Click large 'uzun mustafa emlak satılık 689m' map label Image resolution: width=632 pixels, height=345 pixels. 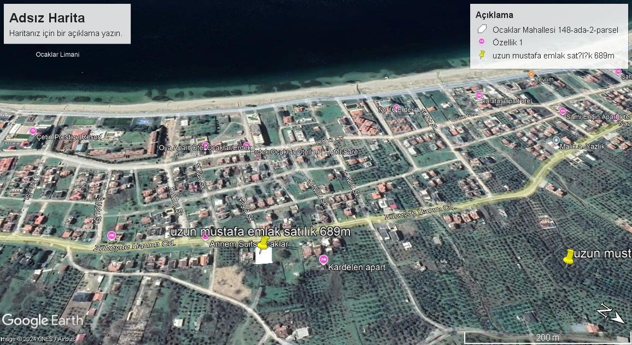[260, 231]
